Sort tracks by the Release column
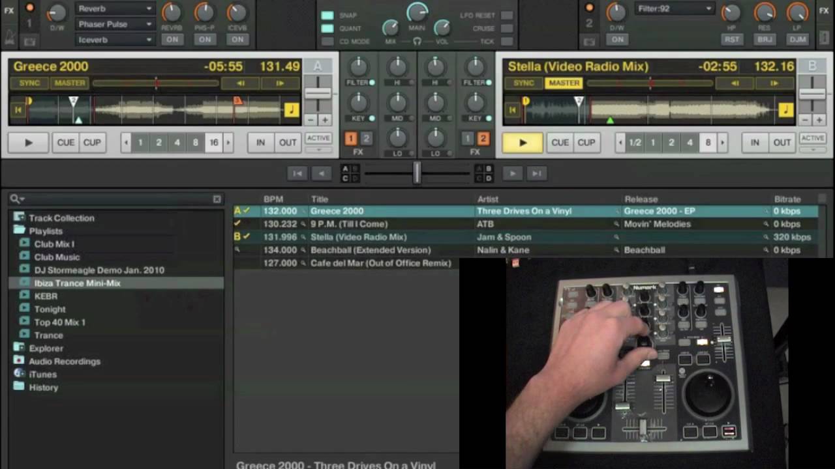Viewport: 835px width, 469px height. (x=641, y=199)
